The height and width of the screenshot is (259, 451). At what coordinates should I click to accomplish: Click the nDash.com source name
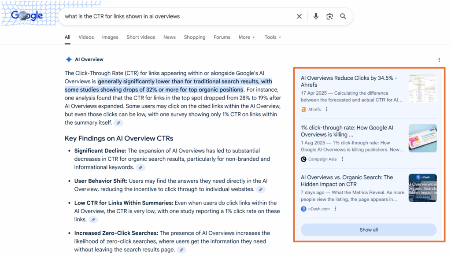319,209
